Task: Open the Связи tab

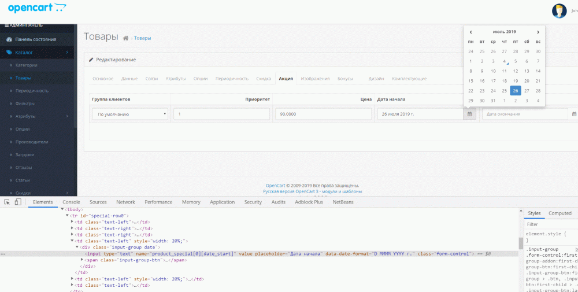Action: (x=151, y=79)
